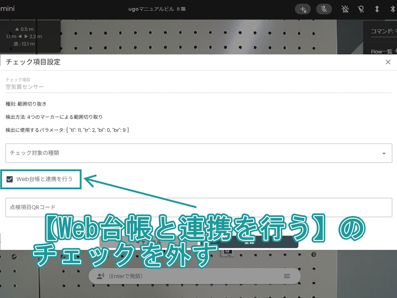This screenshot has height=298, width=397.
Task: Unmute the crossed-out microphone button
Action: coord(324,9)
